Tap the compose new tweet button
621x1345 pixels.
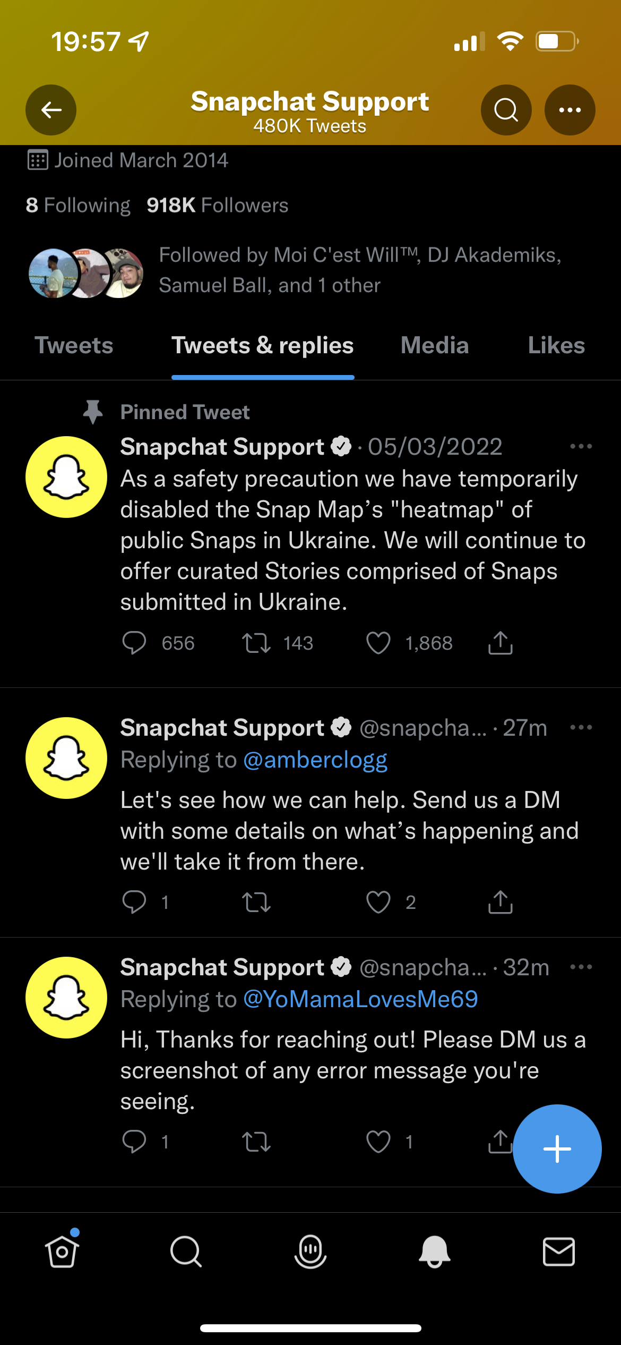click(557, 1148)
